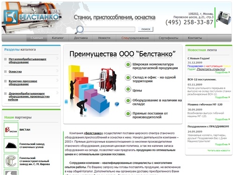234x175 pixels.
Task: Click the saw blade partner logo
Action: pos(11,145)
